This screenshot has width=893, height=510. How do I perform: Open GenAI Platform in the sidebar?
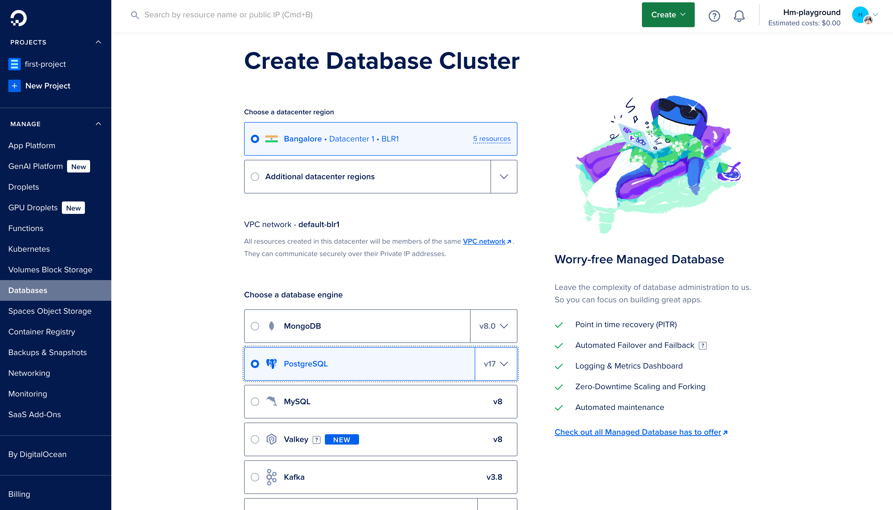tap(35, 166)
